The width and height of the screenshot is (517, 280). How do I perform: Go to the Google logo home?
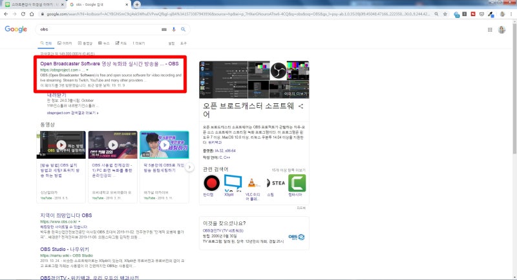[16, 29]
